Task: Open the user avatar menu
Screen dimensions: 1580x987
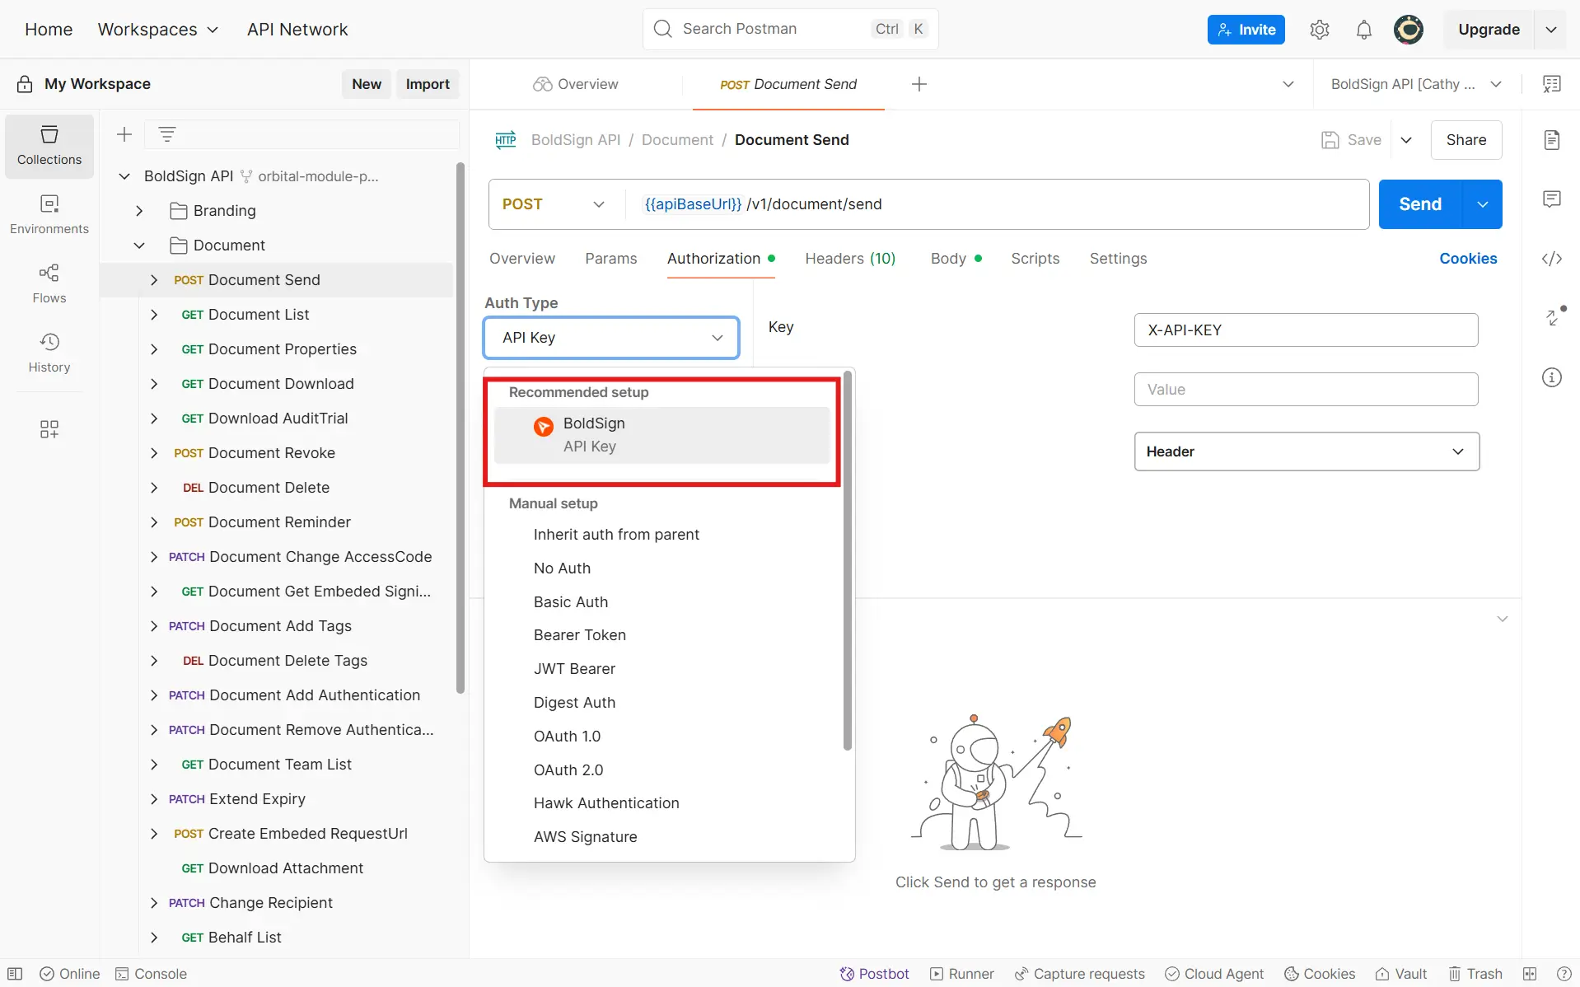Action: pyautogui.click(x=1409, y=30)
